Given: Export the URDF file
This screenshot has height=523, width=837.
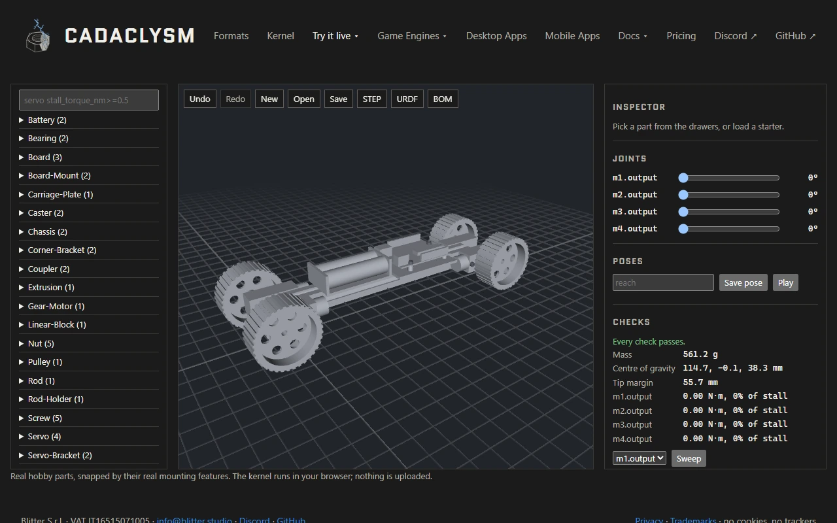Looking at the screenshot, I should click(407, 99).
